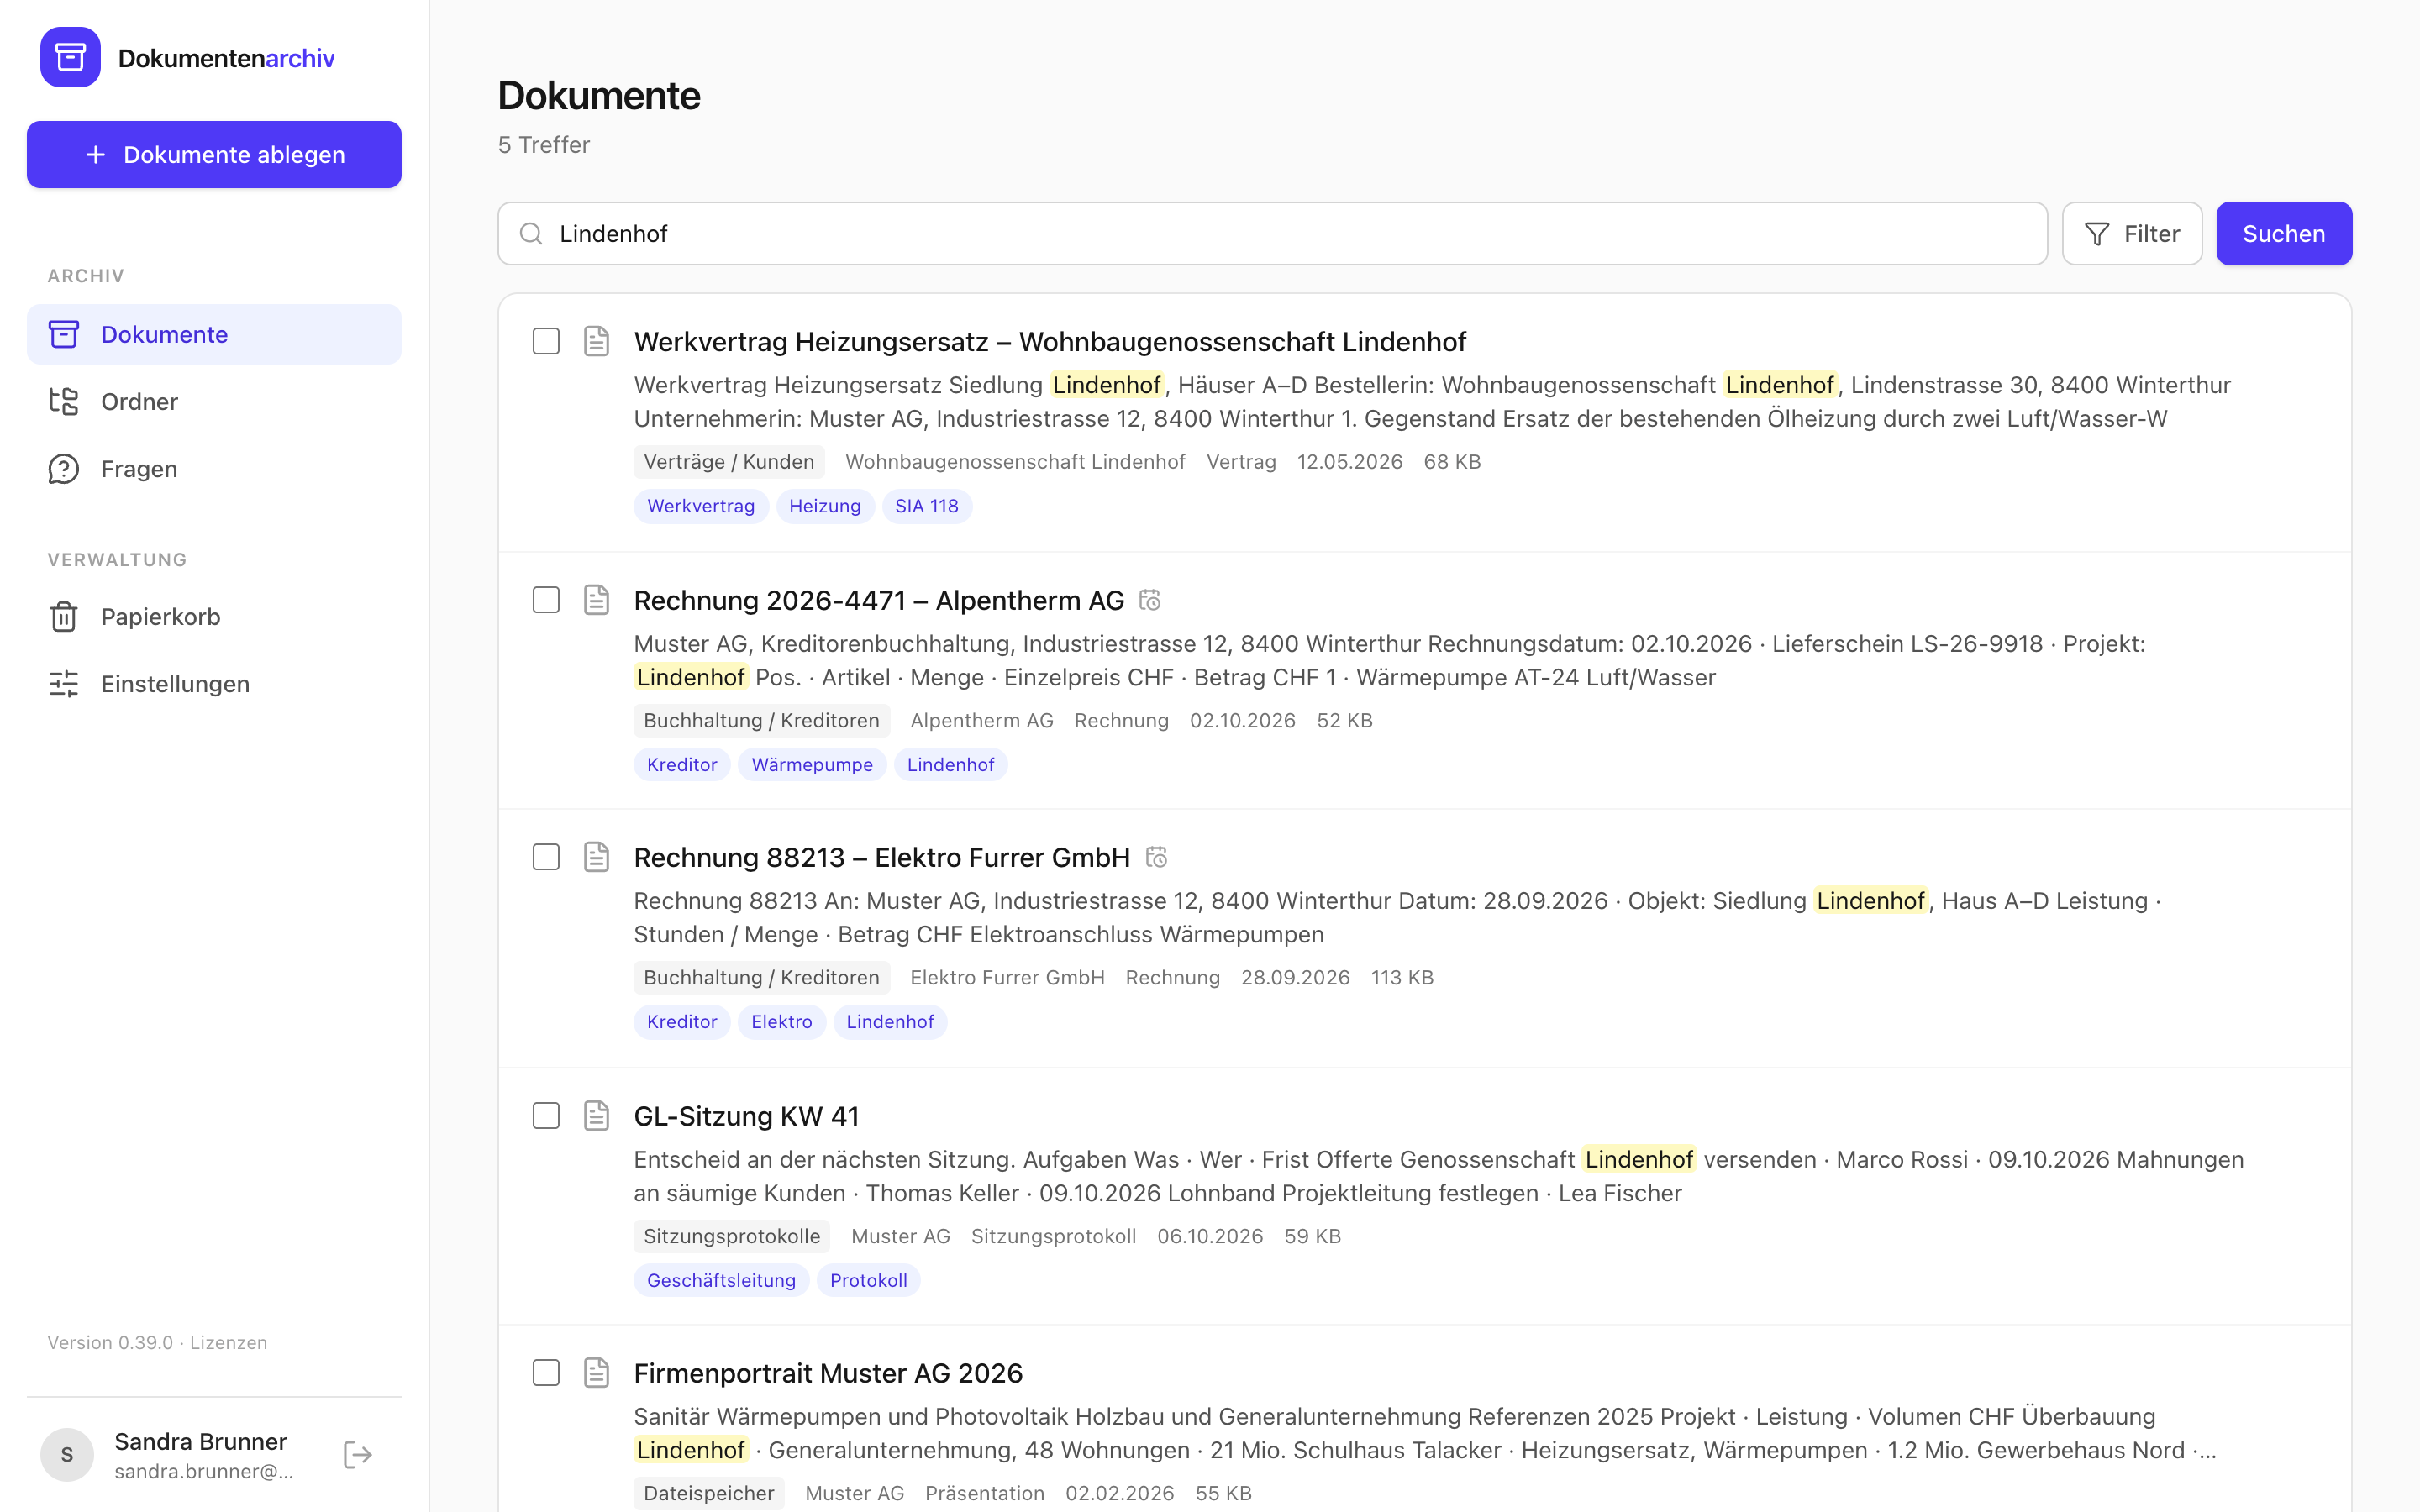Image resolution: width=2420 pixels, height=1512 pixels.
Task: Click the Dokumente ablegen button
Action: (x=214, y=155)
